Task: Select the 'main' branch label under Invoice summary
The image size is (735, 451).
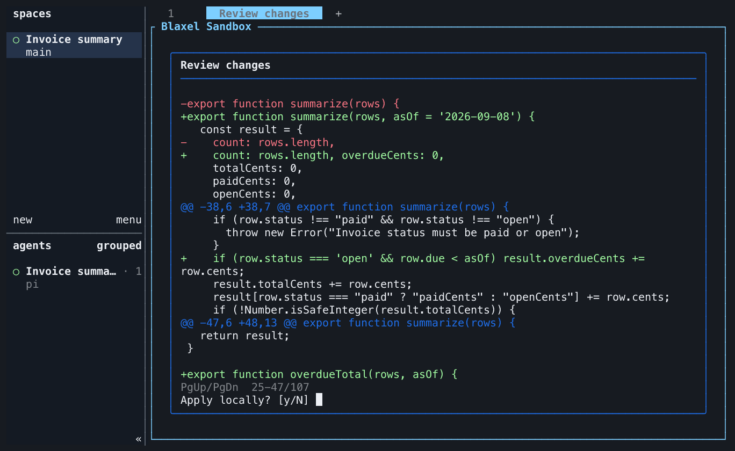Action: point(39,53)
